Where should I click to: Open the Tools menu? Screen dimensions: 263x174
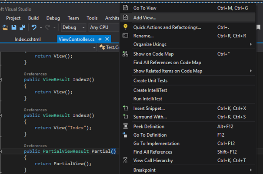pos(92,18)
